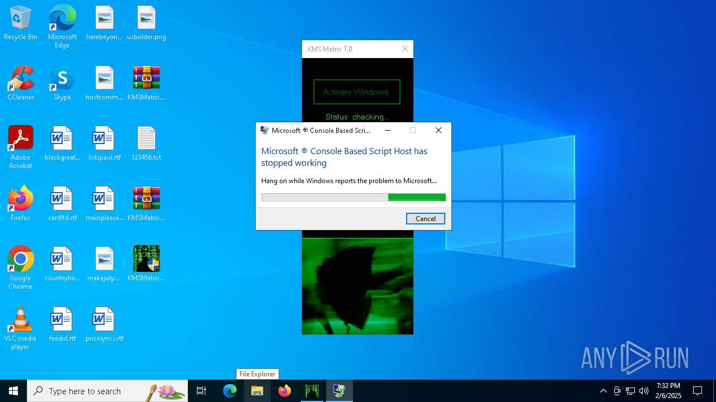
Task: Switch to KMS Matrix taskbar item
Action: (x=312, y=391)
